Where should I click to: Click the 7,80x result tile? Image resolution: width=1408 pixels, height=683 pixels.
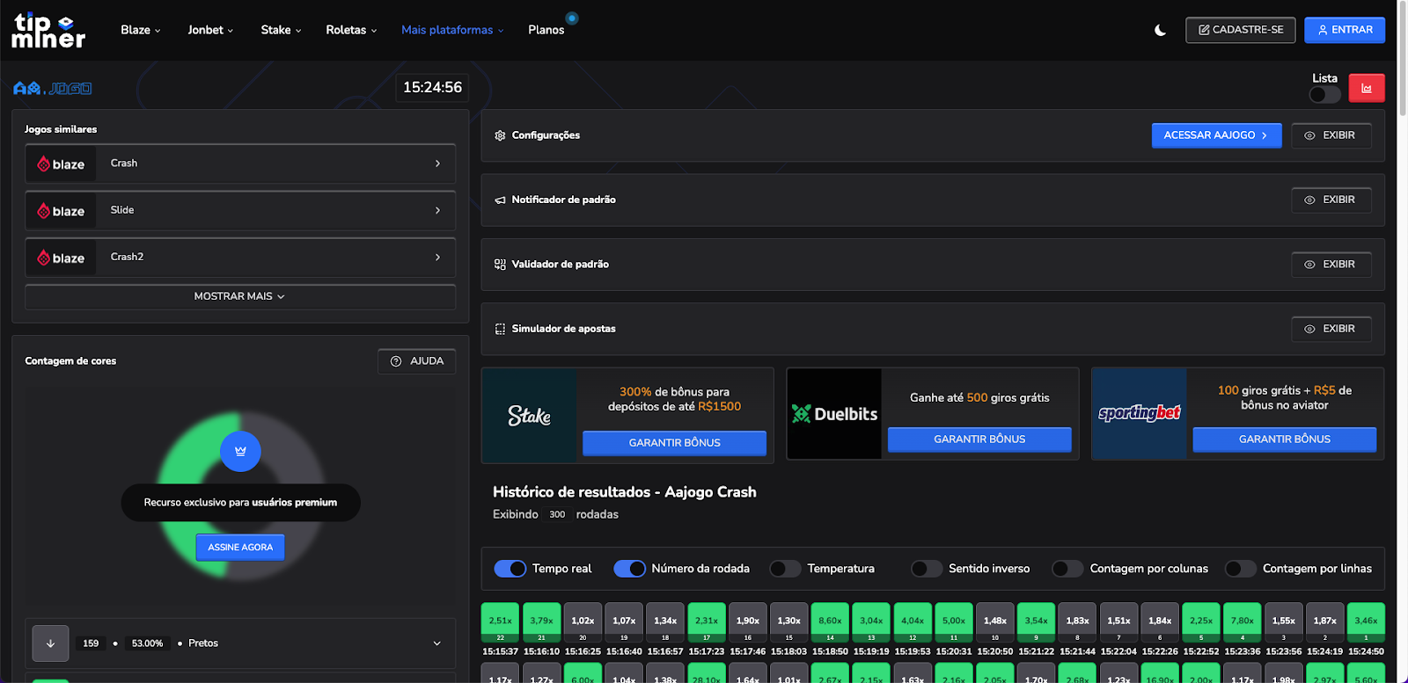coord(1243,623)
